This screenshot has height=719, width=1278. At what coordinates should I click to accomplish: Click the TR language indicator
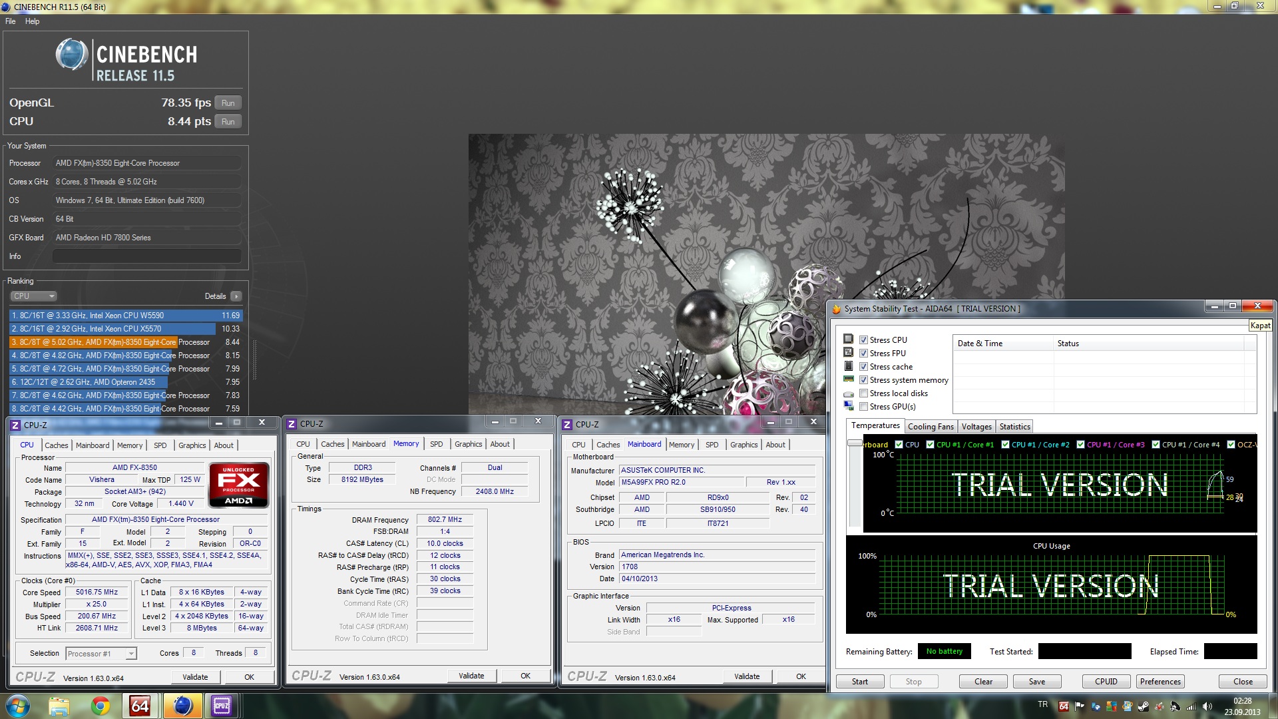click(x=1042, y=704)
